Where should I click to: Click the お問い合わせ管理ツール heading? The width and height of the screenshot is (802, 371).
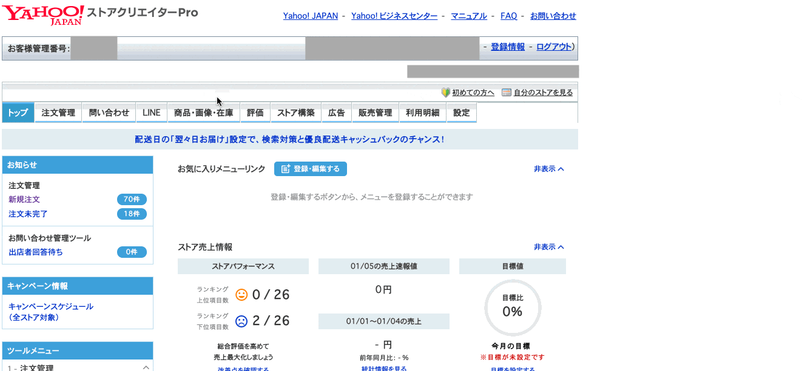pyautogui.click(x=50, y=238)
